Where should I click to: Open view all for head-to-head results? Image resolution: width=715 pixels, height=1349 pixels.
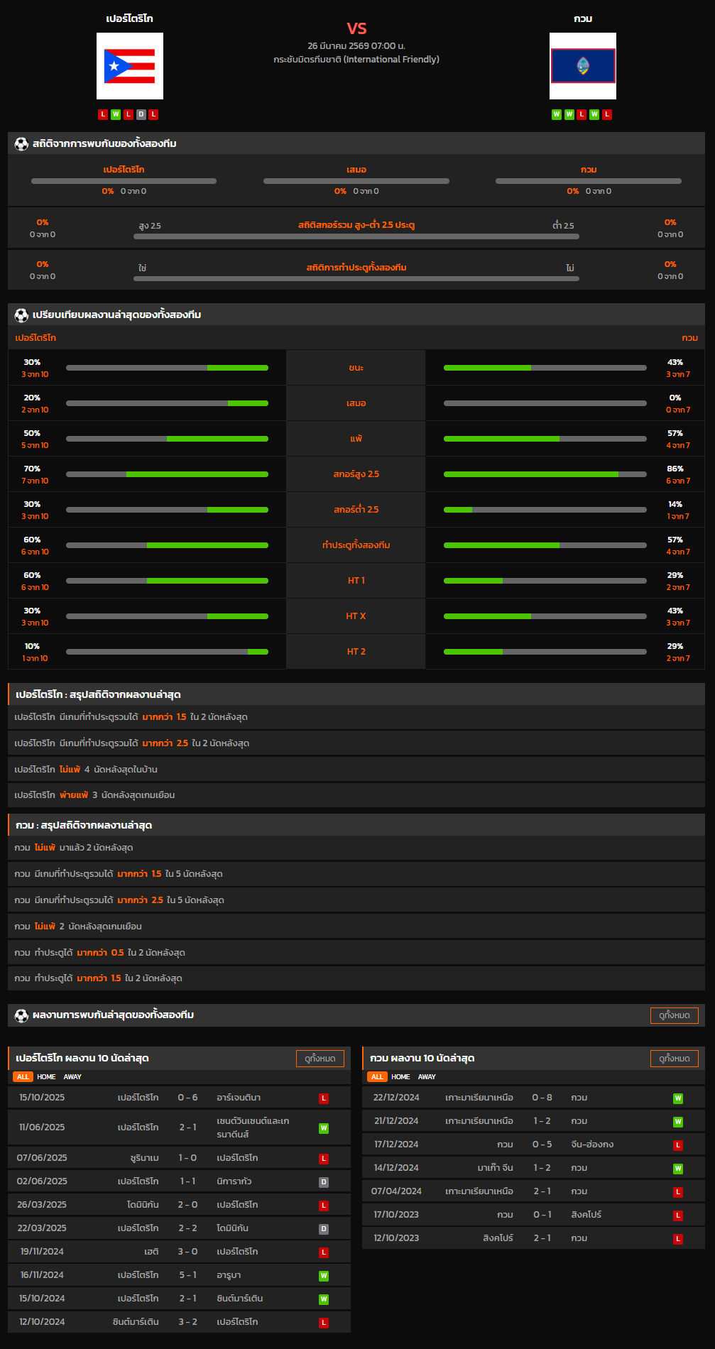click(674, 1015)
